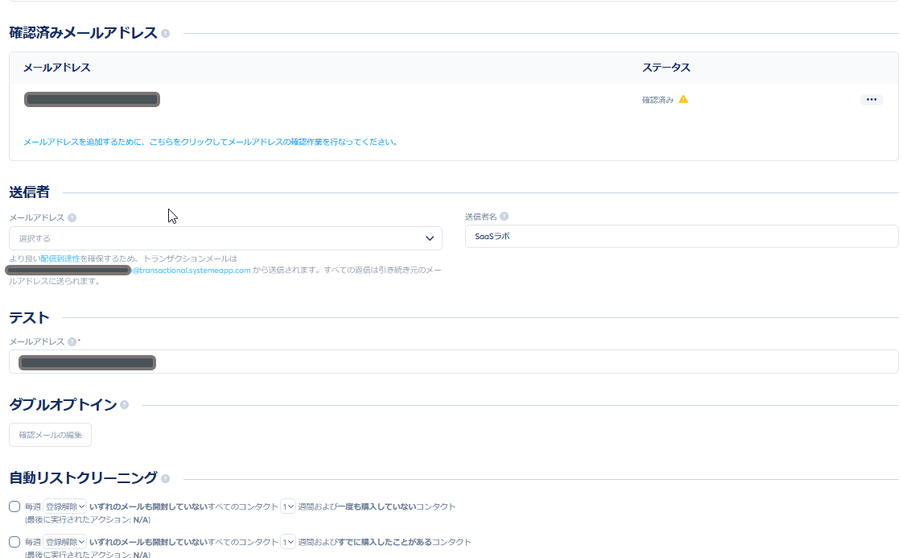Open 登録解除 dropdown in already-purchased row
902x558 pixels.
pyautogui.click(x=65, y=542)
